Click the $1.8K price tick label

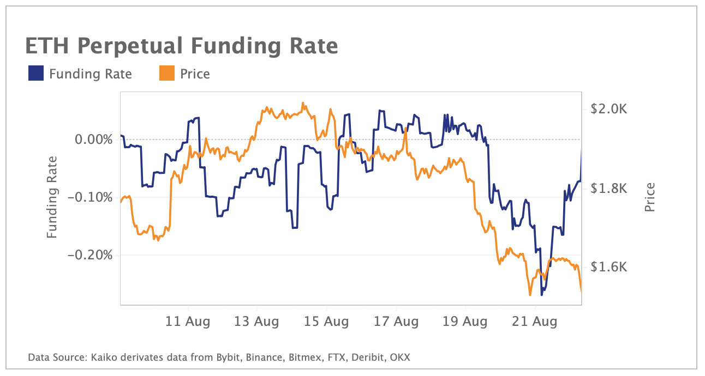pyautogui.click(x=609, y=189)
